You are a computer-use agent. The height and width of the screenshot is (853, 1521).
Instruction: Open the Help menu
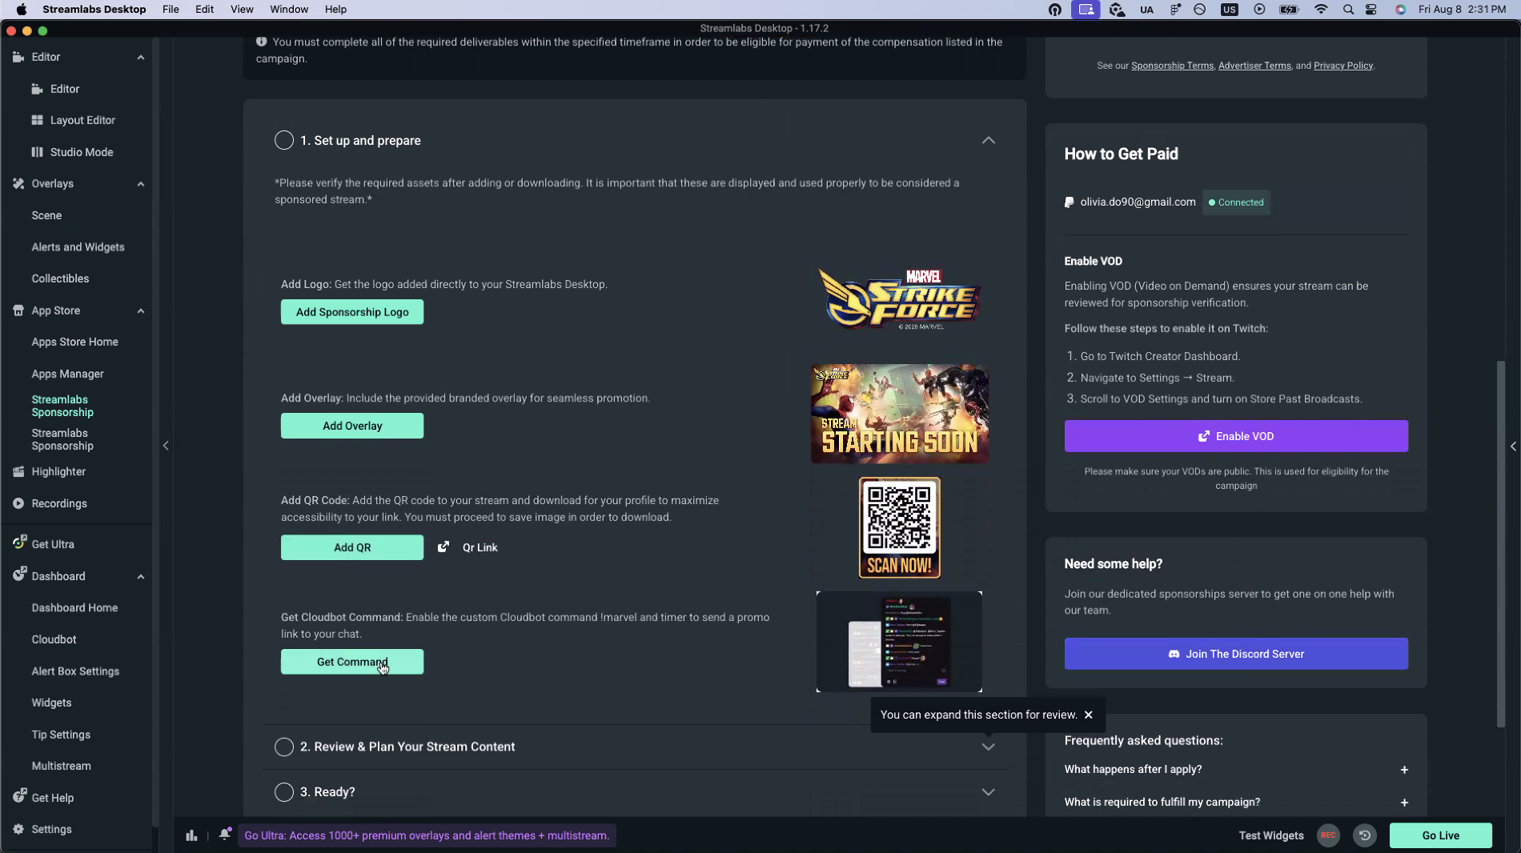point(335,10)
